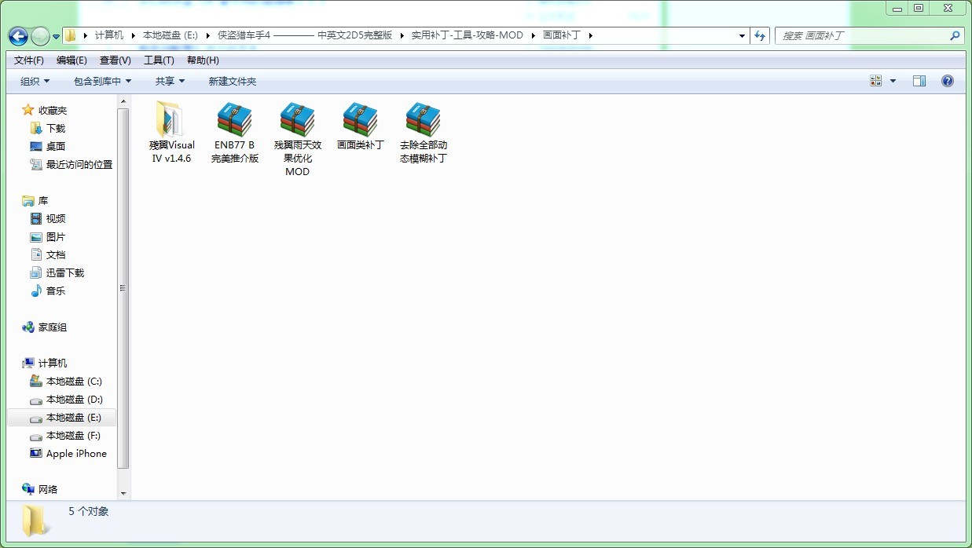Click the search magnifier icon
Screen dimensions: 972x548
tap(955, 35)
